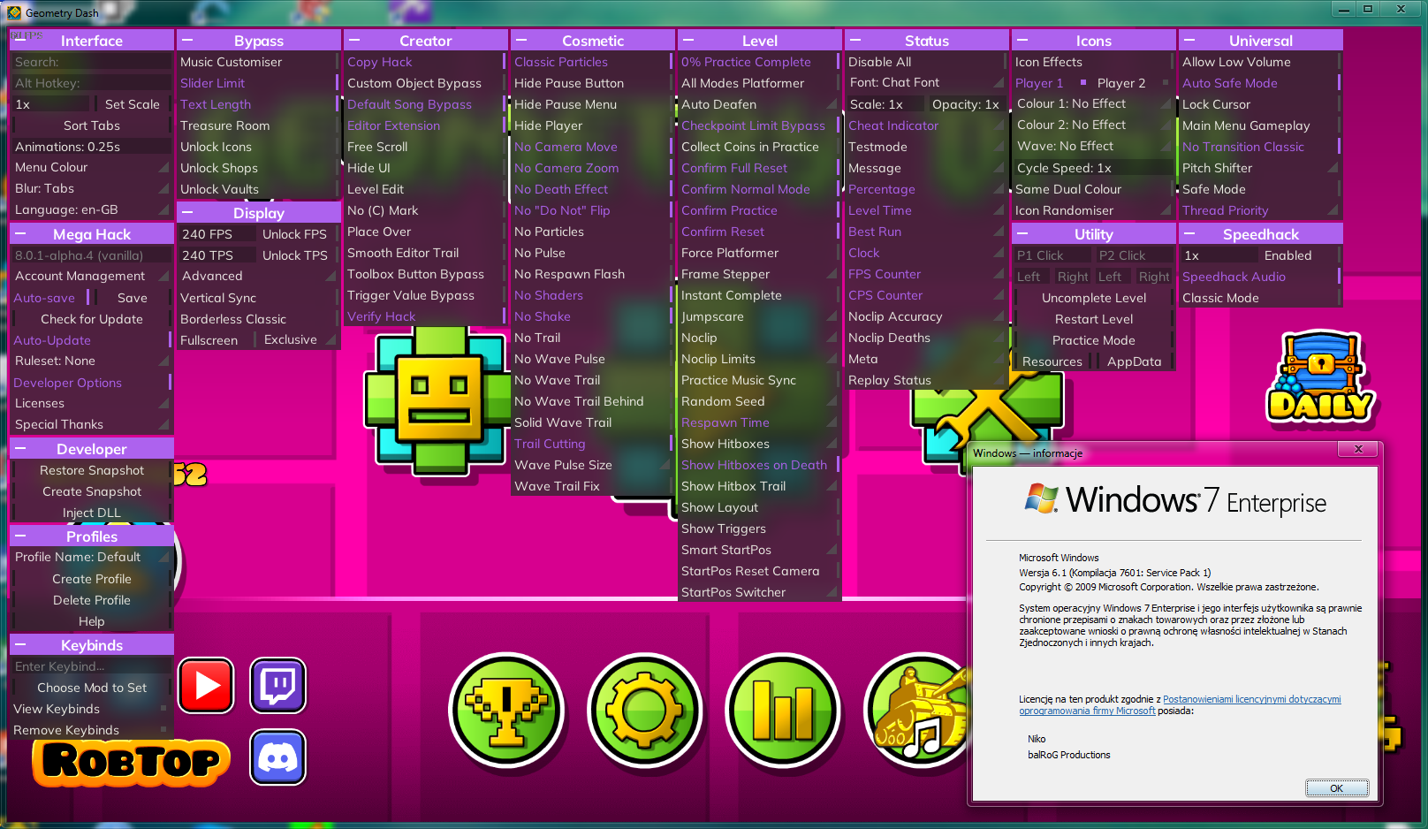The width and height of the screenshot is (1428, 829).
Task: Collapse the Status panel with its dash icon
Action: click(855, 40)
